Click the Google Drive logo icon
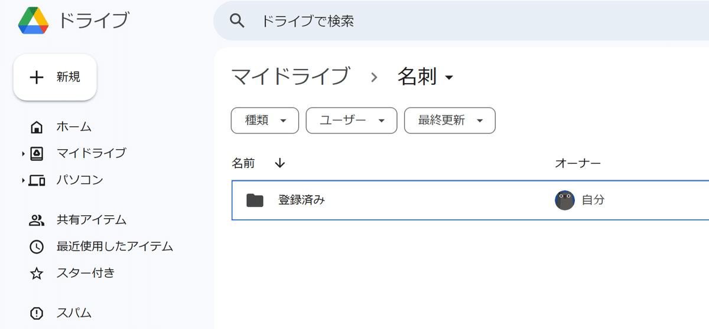 tap(33, 21)
